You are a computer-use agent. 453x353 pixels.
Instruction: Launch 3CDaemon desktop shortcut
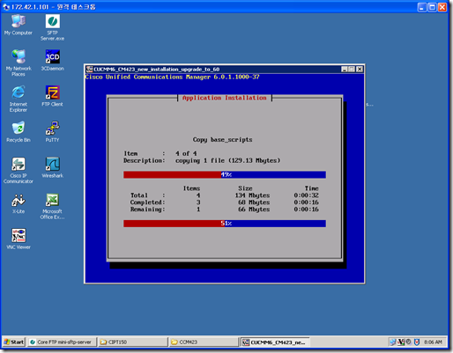click(53, 60)
